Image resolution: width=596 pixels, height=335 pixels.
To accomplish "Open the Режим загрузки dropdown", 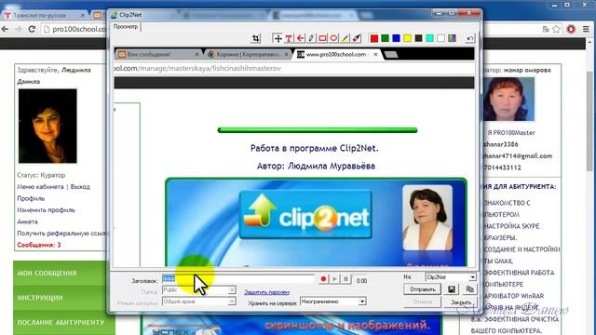I will click(198, 301).
